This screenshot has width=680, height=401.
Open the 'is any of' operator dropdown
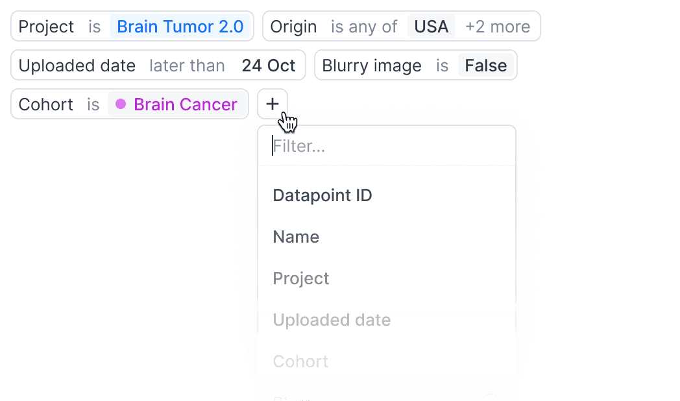point(364,27)
